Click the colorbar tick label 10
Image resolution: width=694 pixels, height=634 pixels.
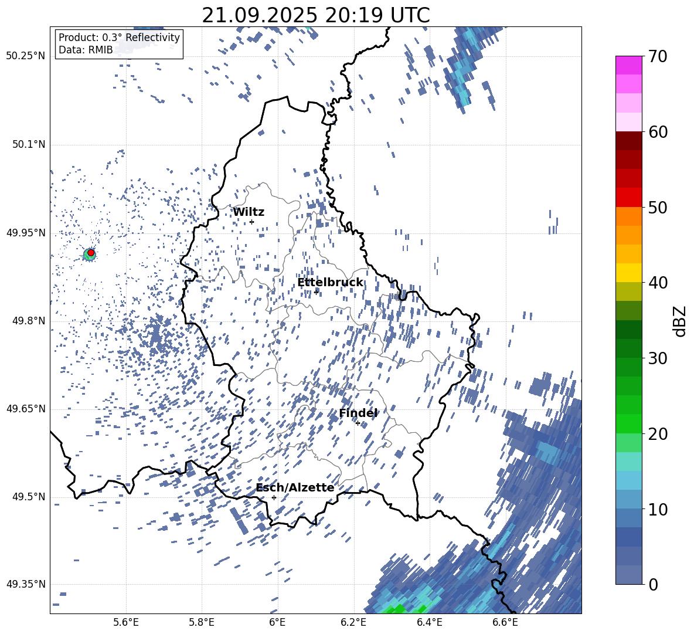(x=658, y=509)
